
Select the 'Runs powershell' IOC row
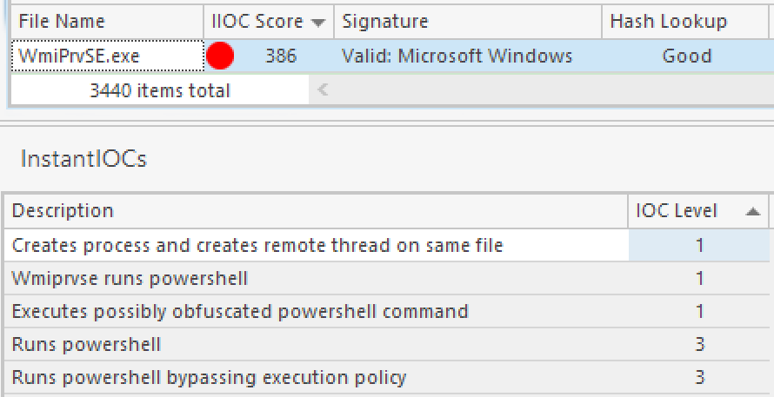[87, 344]
